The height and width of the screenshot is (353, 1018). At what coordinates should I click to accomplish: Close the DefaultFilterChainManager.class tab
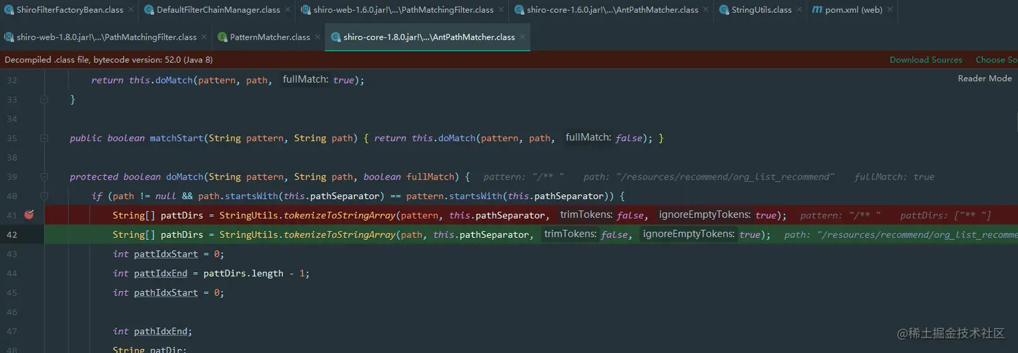click(x=287, y=10)
